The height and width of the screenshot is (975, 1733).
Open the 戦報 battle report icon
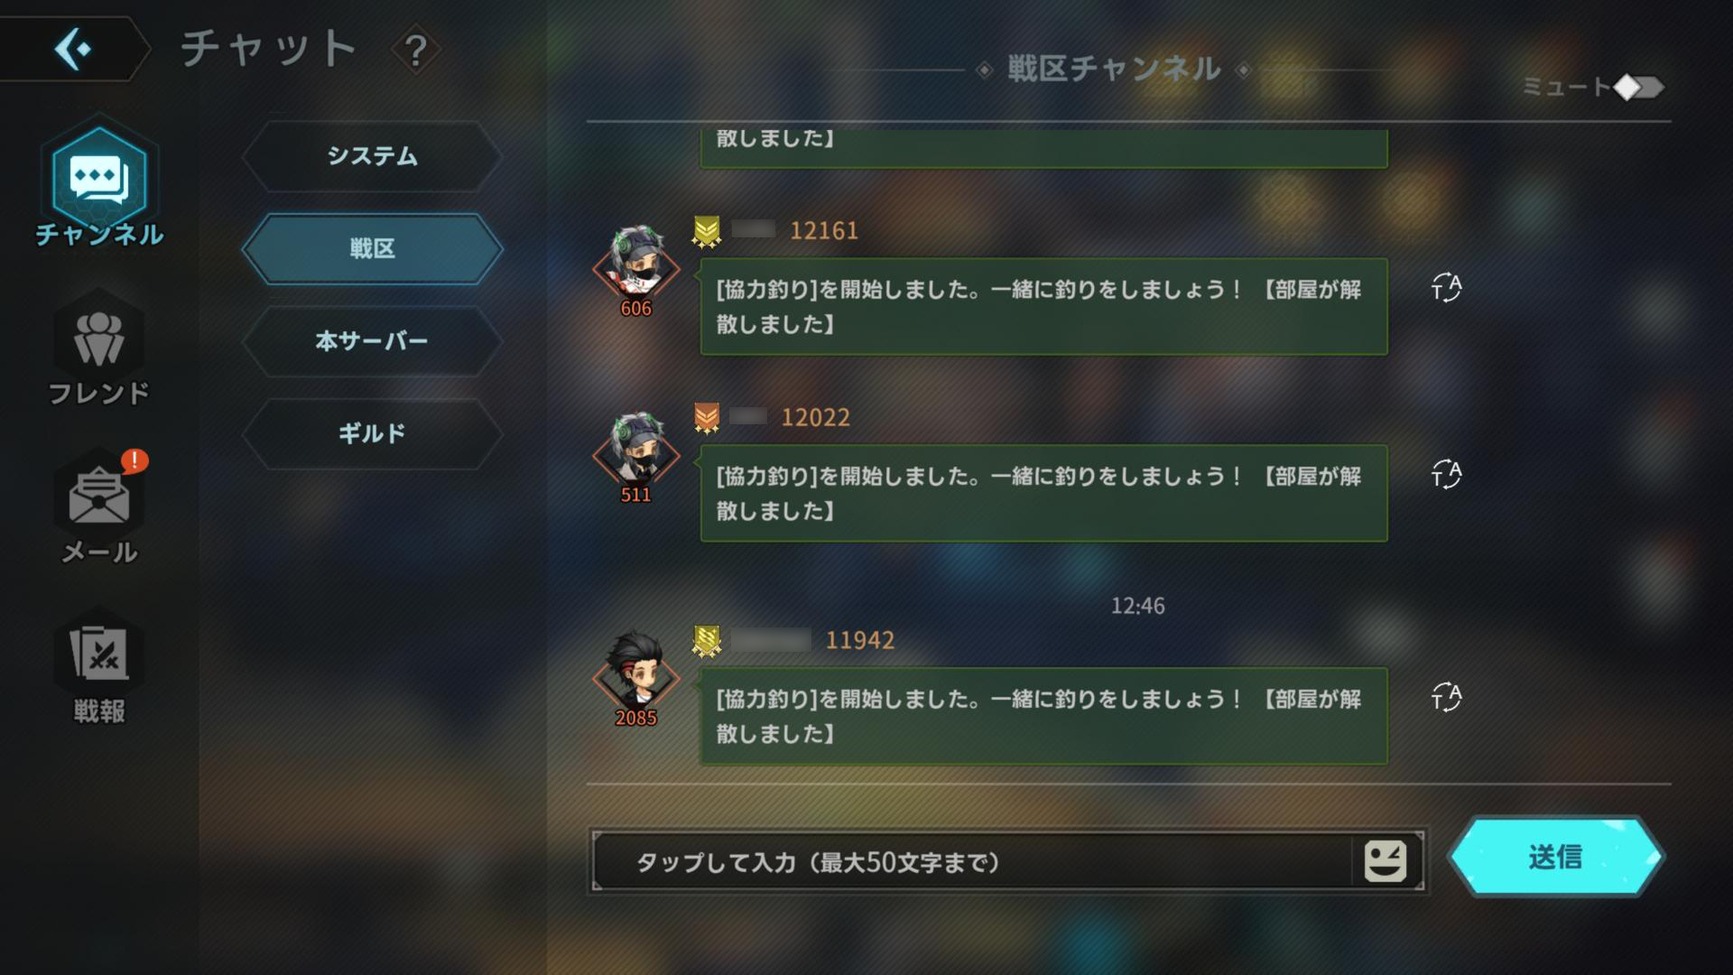pyautogui.click(x=99, y=654)
